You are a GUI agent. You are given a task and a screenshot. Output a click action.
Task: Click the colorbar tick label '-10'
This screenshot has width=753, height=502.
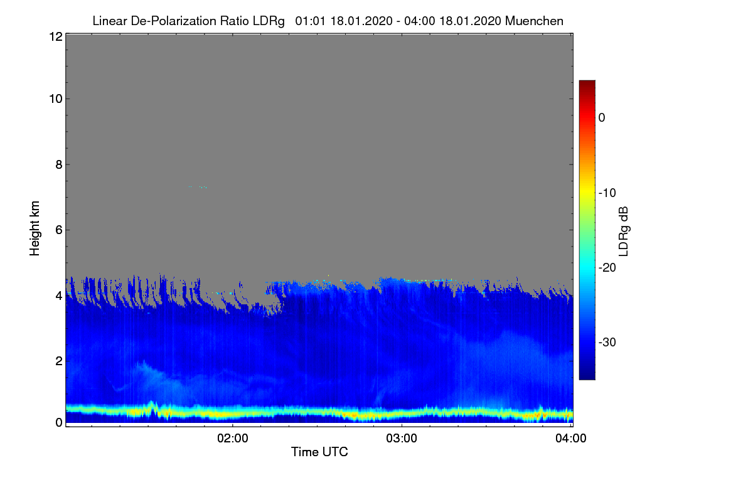coord(607,193)
